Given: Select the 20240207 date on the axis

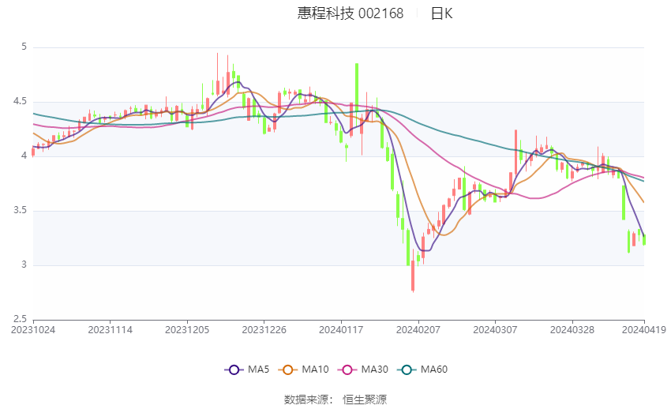Looking at the screenshot, I should [418, 329].
